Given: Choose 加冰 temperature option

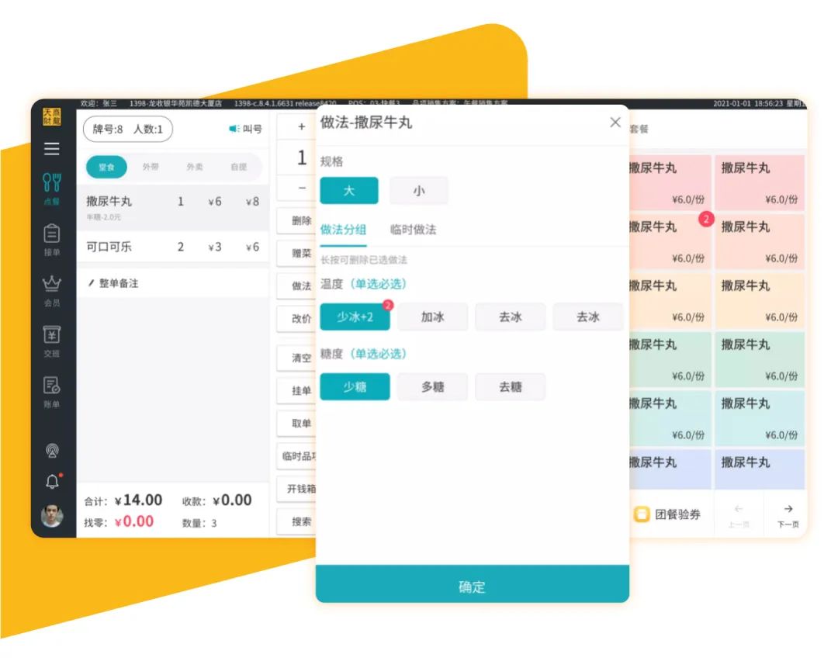Looking at the screenshot, I should (x=432, y=317).
